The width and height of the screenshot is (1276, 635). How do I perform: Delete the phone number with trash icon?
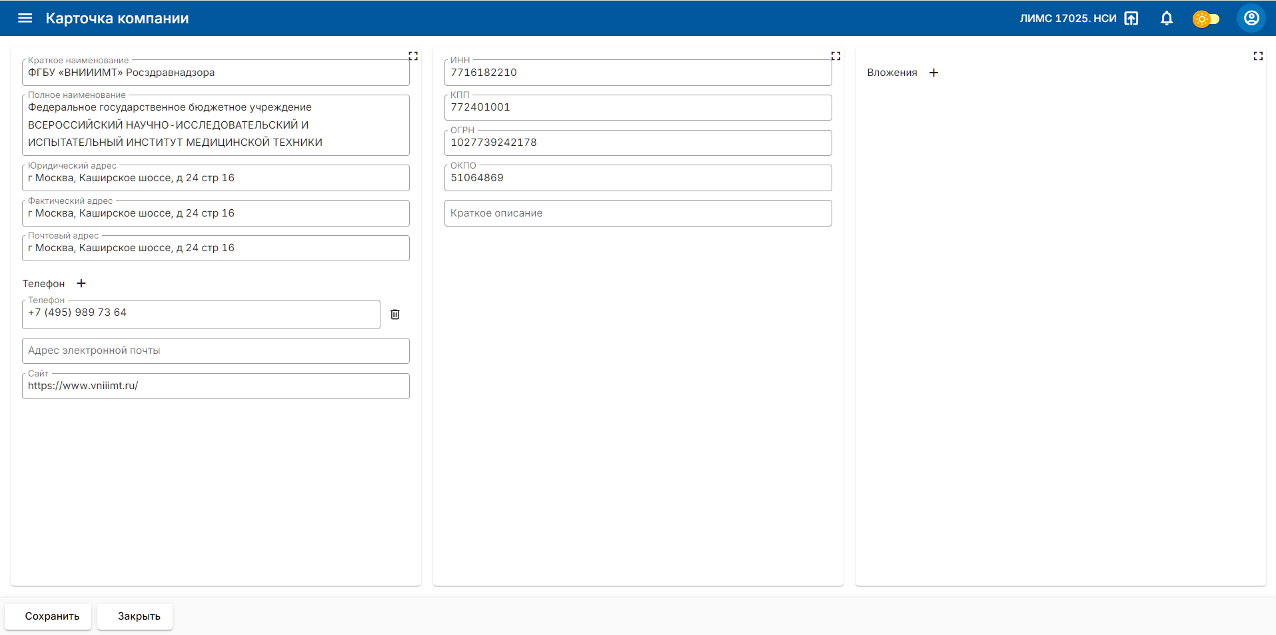point(394,315)
